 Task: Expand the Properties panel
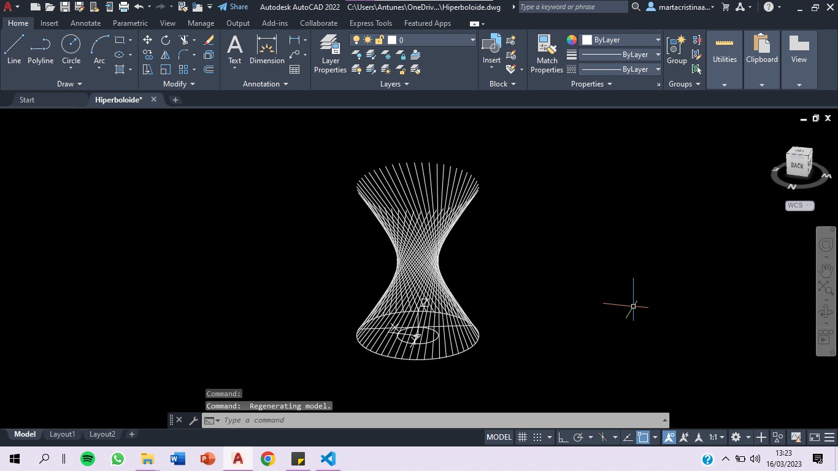(x=591, y=84)
